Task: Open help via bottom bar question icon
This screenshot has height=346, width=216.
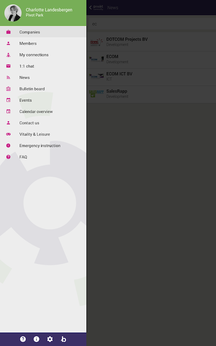Action: (x=23, y=339)
